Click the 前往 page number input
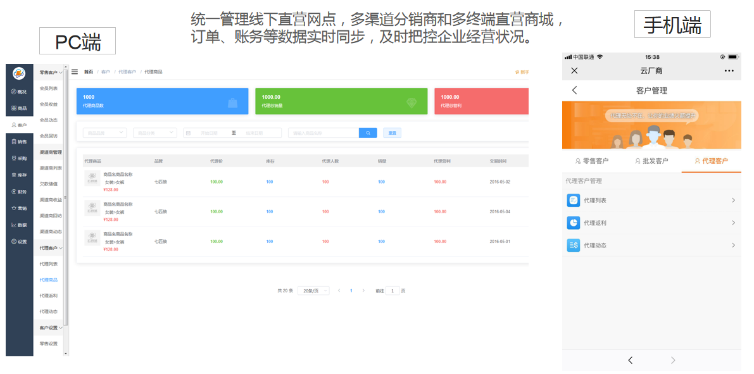 [393, 291]
